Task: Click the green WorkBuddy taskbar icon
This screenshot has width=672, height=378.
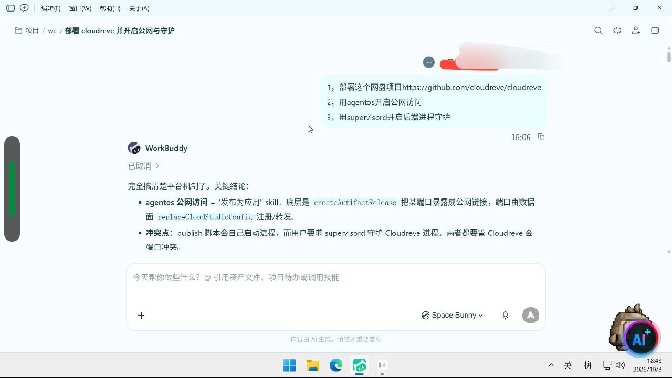Action: [360, 365]
